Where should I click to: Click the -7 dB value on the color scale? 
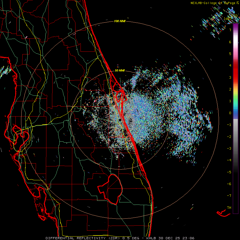click(229, 196)
